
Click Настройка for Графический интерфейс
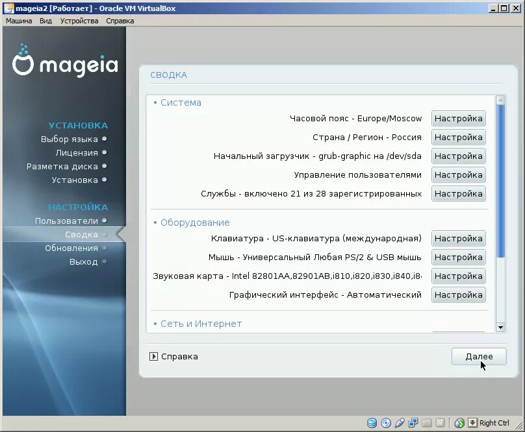(458, 295)
